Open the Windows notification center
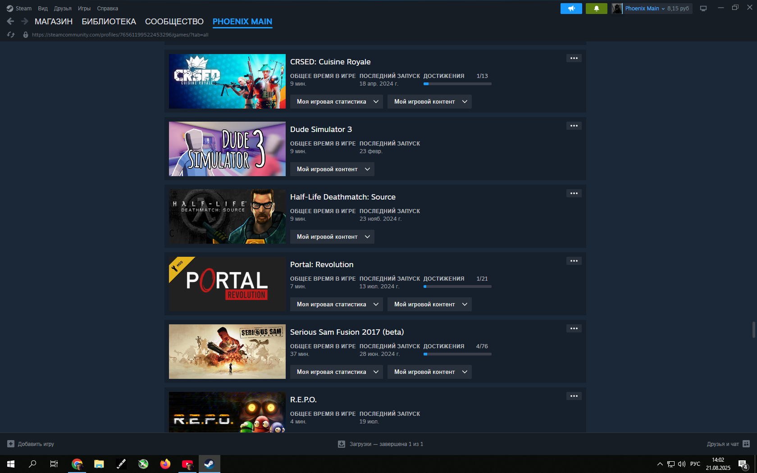 point(743,464)
